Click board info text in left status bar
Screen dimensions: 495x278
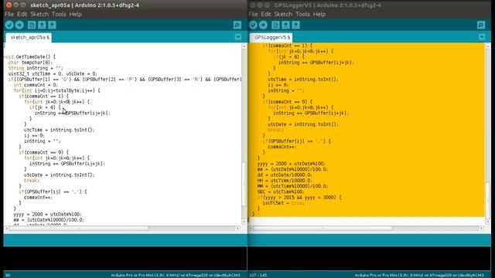176,275
